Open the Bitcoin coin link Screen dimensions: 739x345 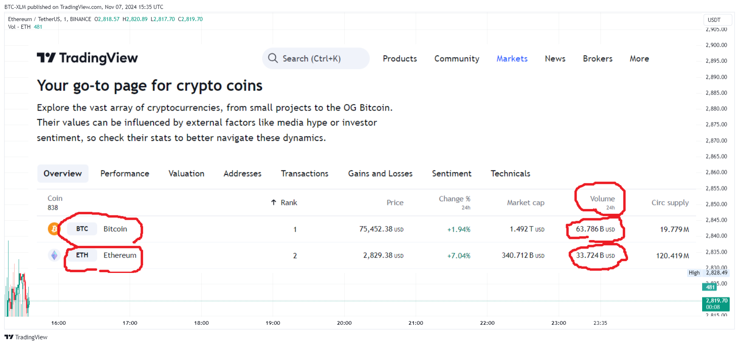coord(115,229)
